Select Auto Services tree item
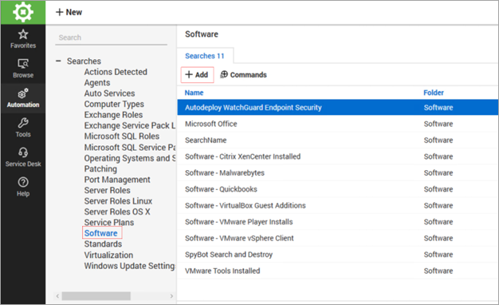This screenshot has height=305, width=499. (x=109, y=93)
